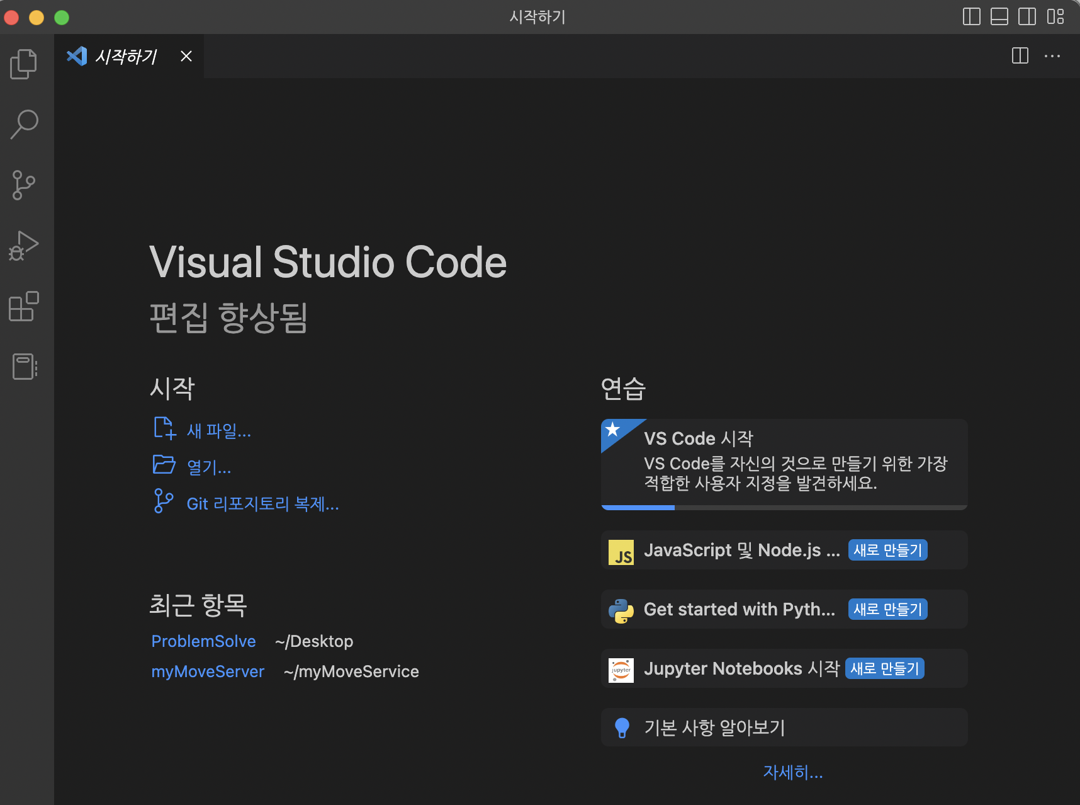Open the editor More Actions ellipsis
This screenshot has width=1080, height=805.
click(x=1052, y=56)
